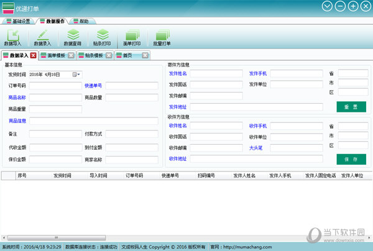
Task: Click the 发件人姓名 column header
Action: [244, 176]
